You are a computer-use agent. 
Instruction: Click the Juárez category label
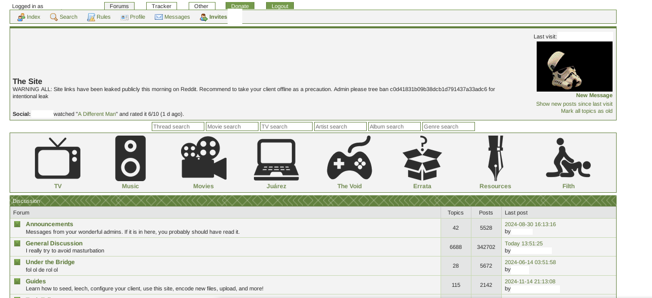point(276,186)
